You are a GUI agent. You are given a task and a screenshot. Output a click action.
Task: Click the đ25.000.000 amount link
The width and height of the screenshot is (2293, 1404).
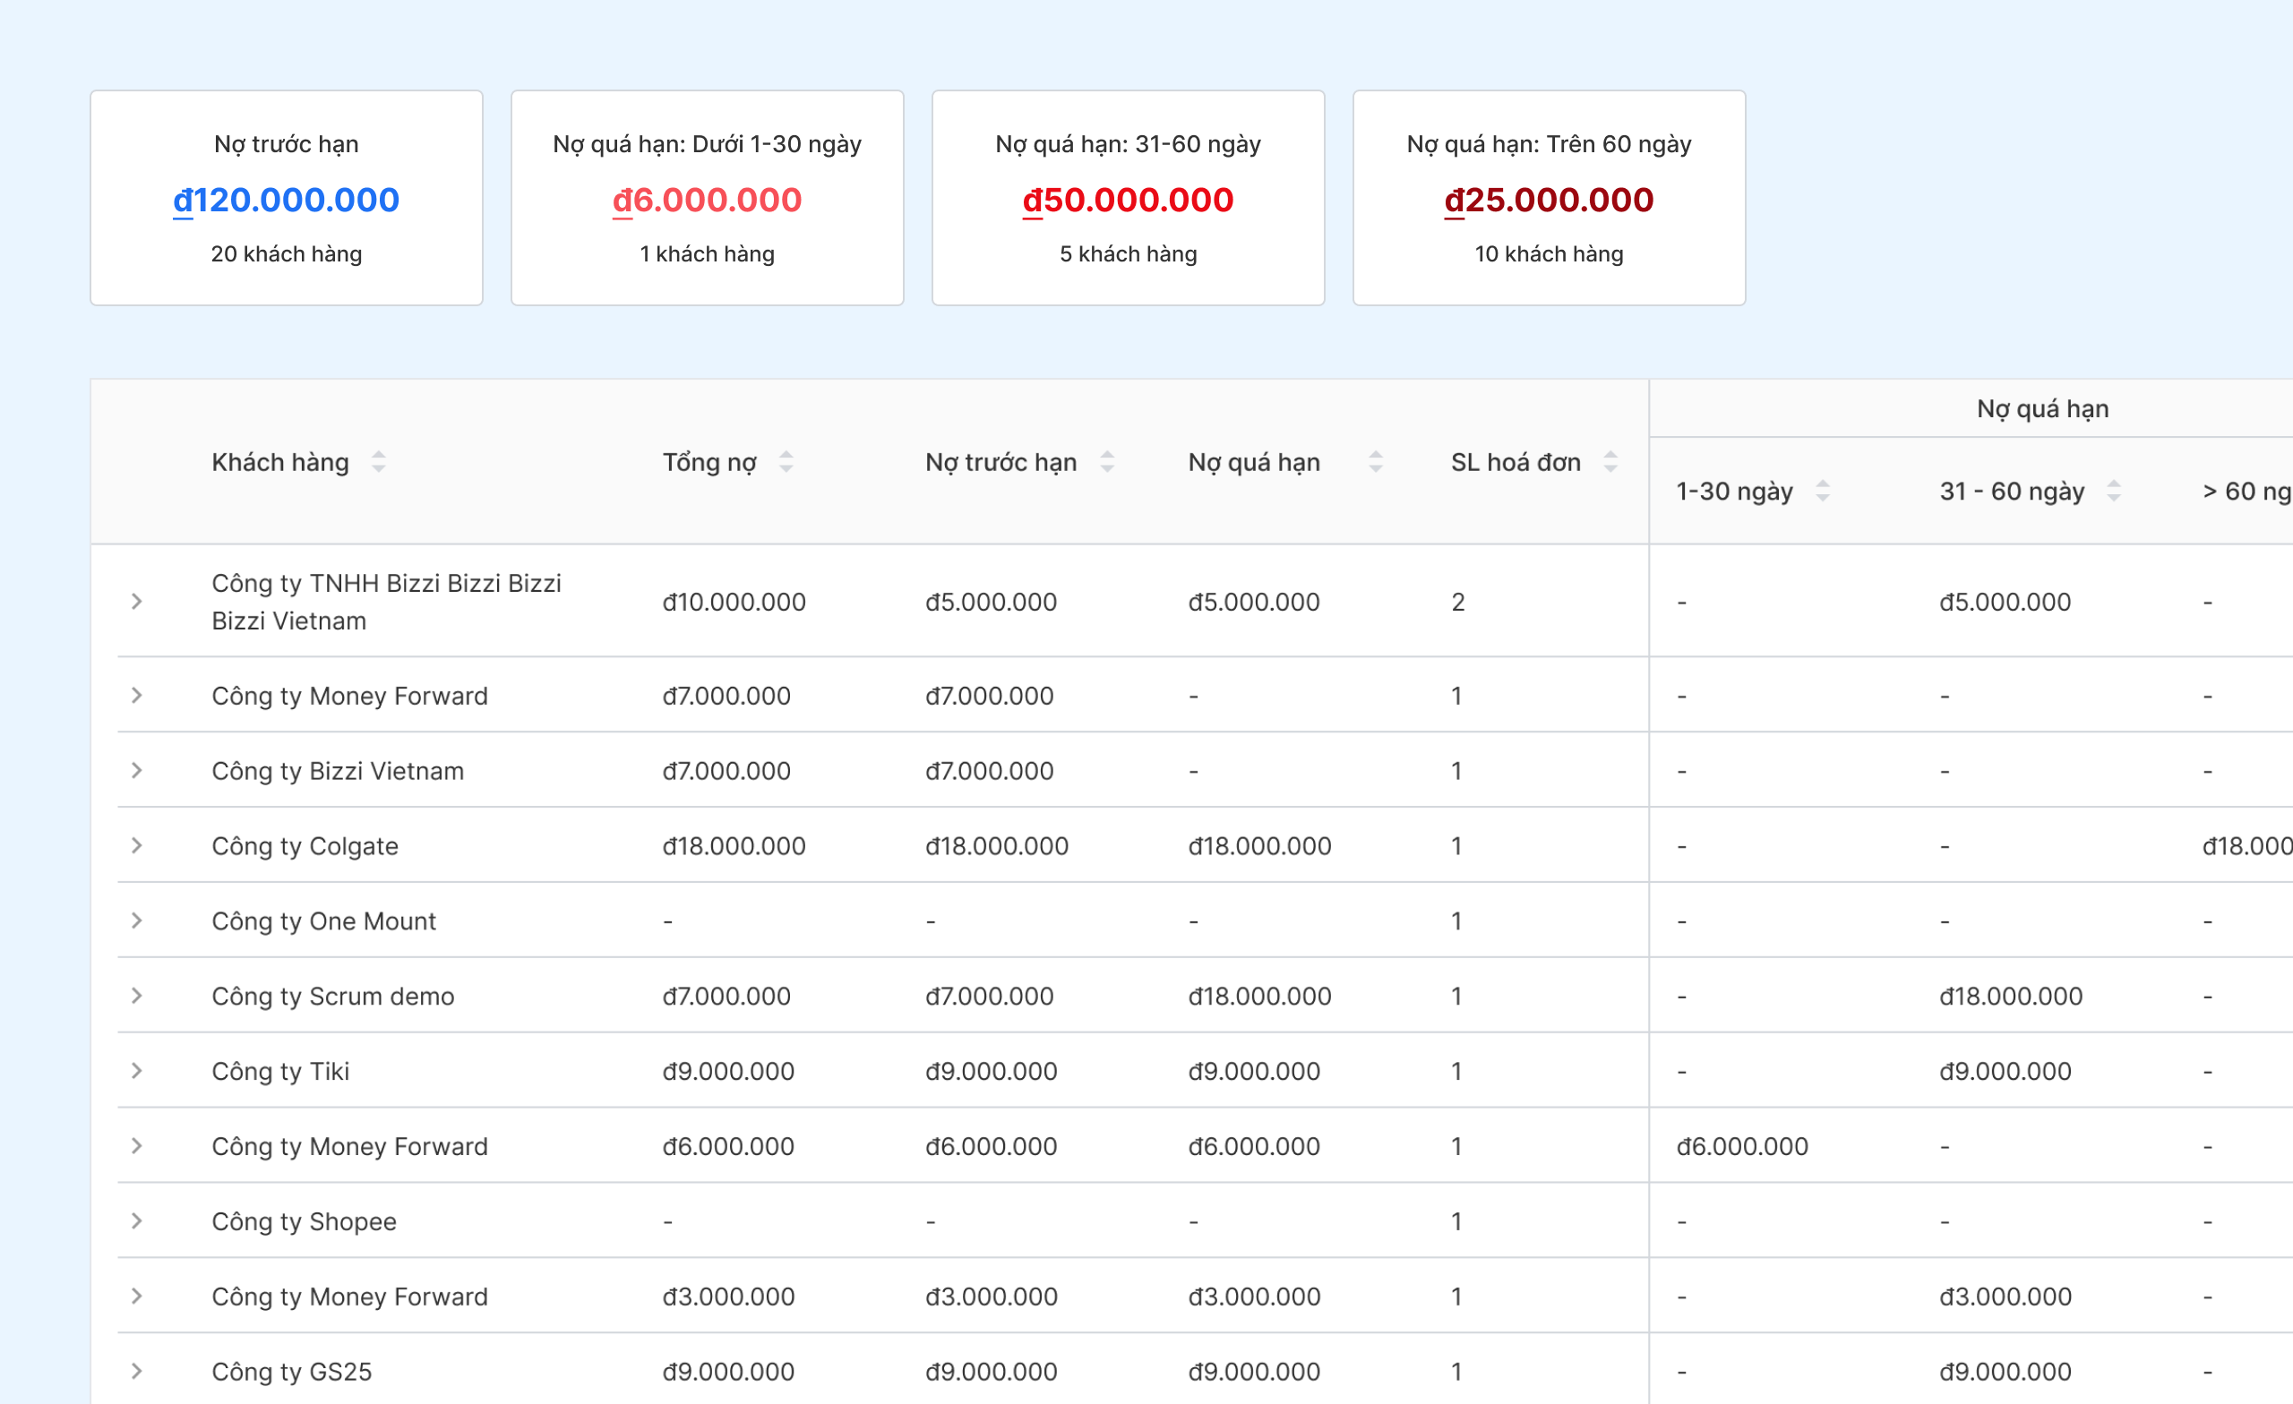tap(1549, 200)
